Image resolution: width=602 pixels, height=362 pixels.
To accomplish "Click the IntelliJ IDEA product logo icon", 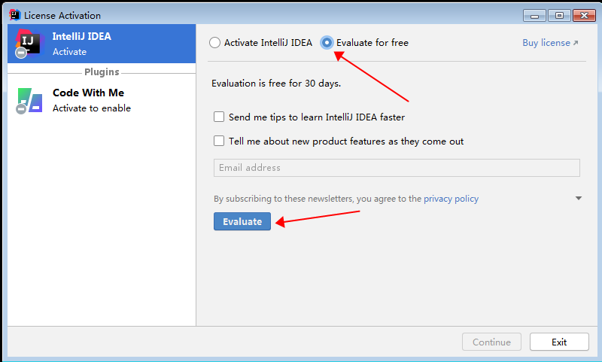I will [x=29, y=44].
